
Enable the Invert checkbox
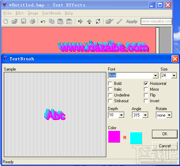click(x=146, y=101)
